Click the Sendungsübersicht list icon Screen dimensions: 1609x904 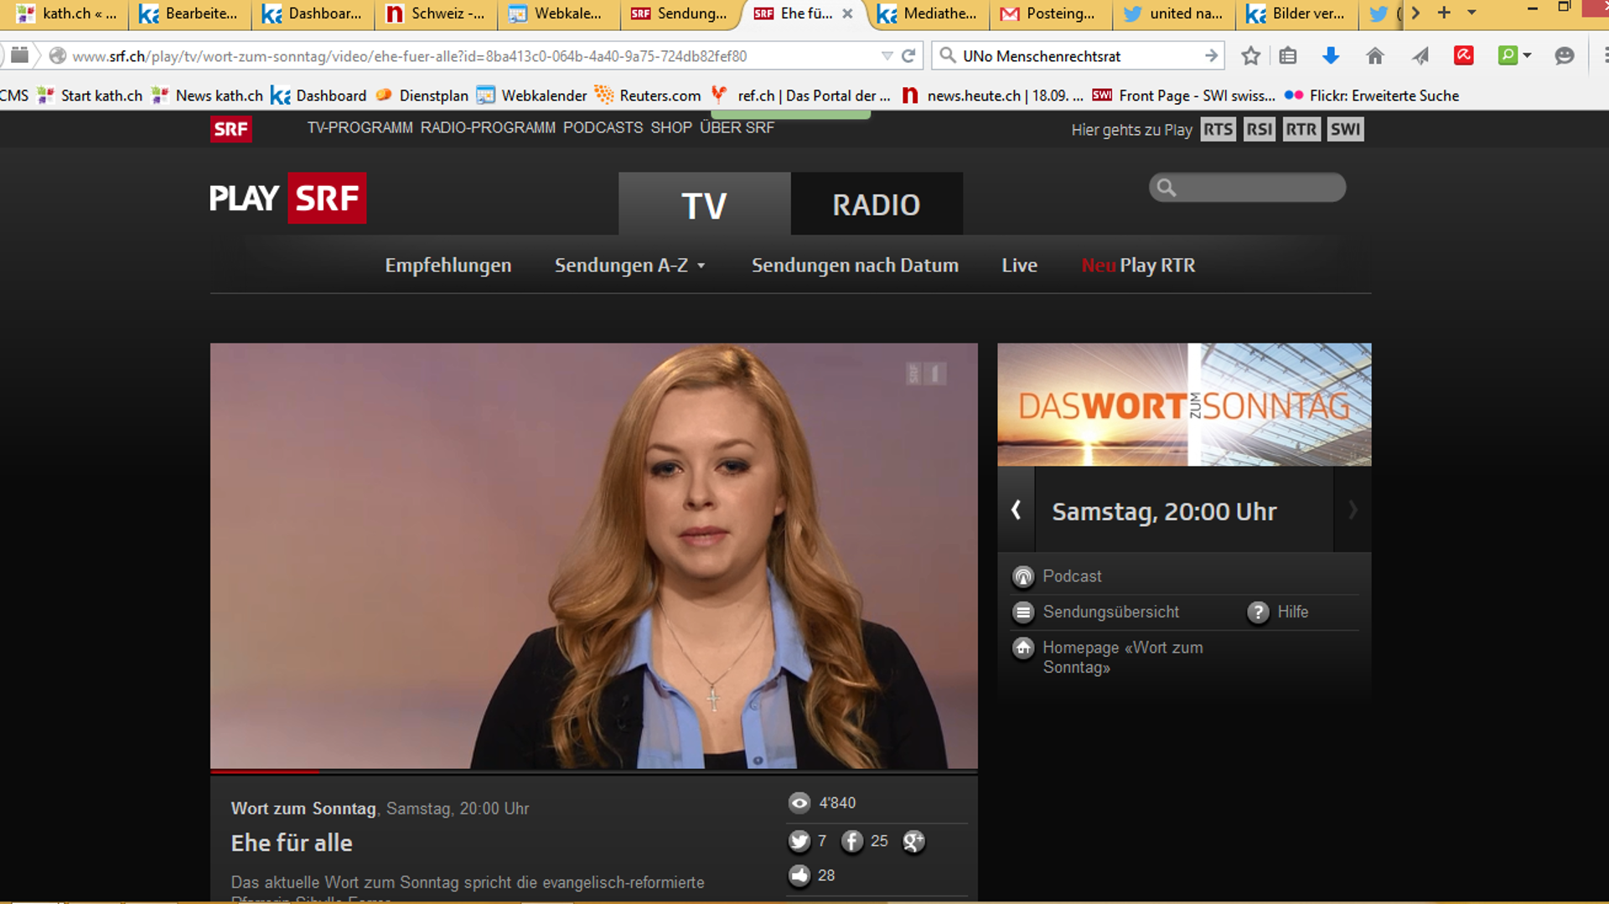(1023, 612)
